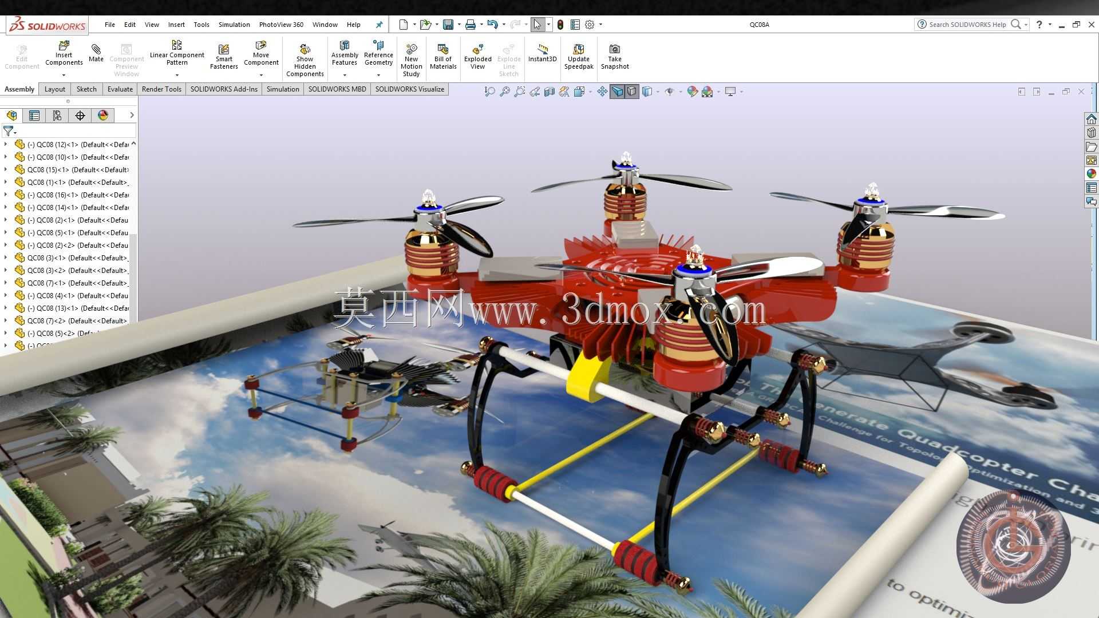Open the Options gear icon
Viewport: 1099px width, 618px height.
[x=590, y=25]
